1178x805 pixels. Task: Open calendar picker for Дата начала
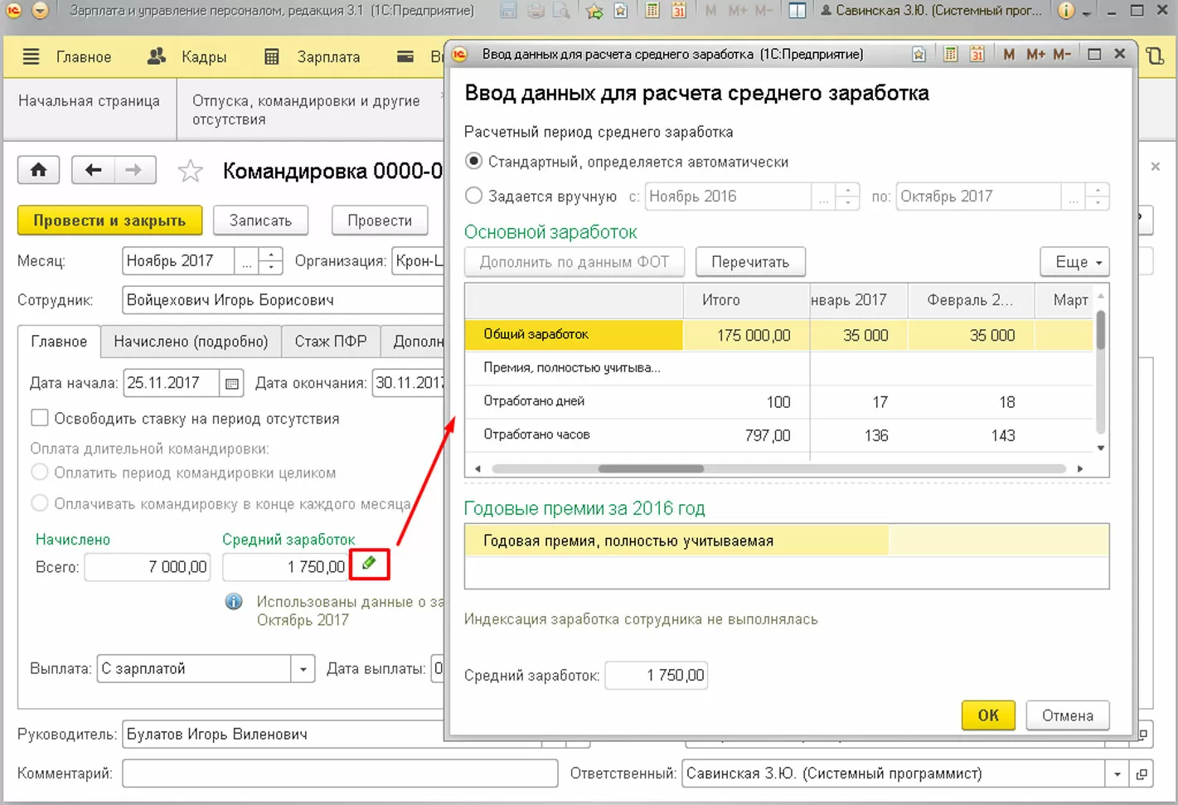(232, 383)
